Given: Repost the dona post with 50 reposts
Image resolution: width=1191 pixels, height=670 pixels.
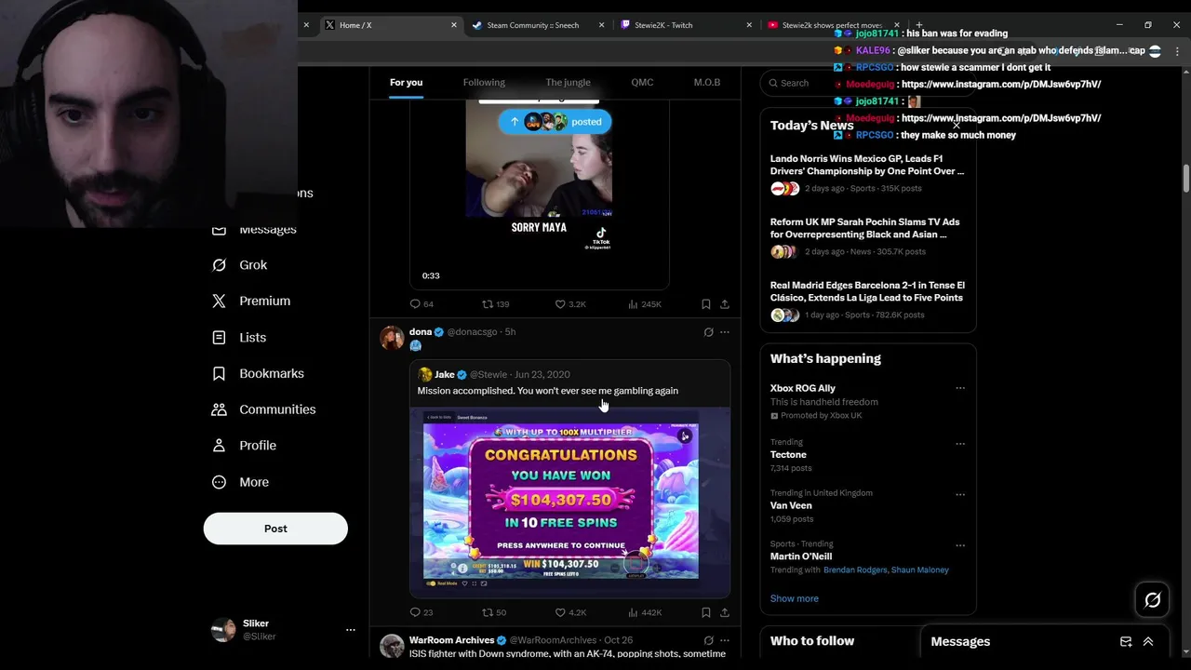Looking at the screenshot, I should (494, 612).
